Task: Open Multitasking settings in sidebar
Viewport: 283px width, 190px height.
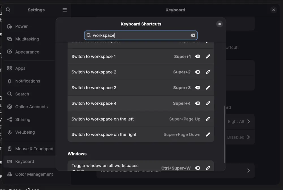Action: (x=29, y=39)
